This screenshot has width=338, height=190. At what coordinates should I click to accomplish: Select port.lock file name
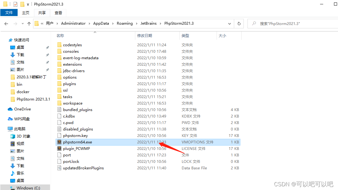point(71,161)
